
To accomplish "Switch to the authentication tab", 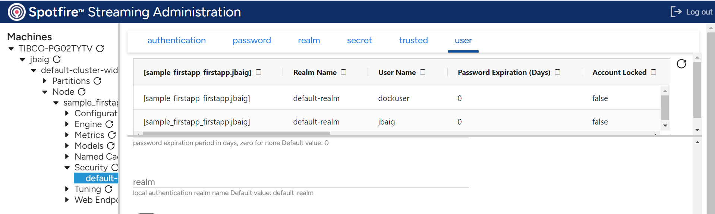I will pyautogui.click(x=176, y=40).
